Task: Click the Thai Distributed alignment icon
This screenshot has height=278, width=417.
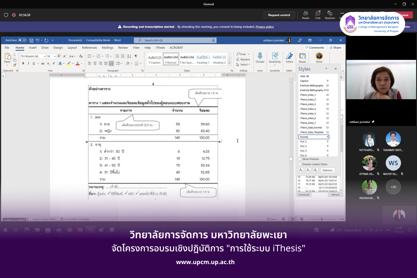Action: (x=111, y=63)
